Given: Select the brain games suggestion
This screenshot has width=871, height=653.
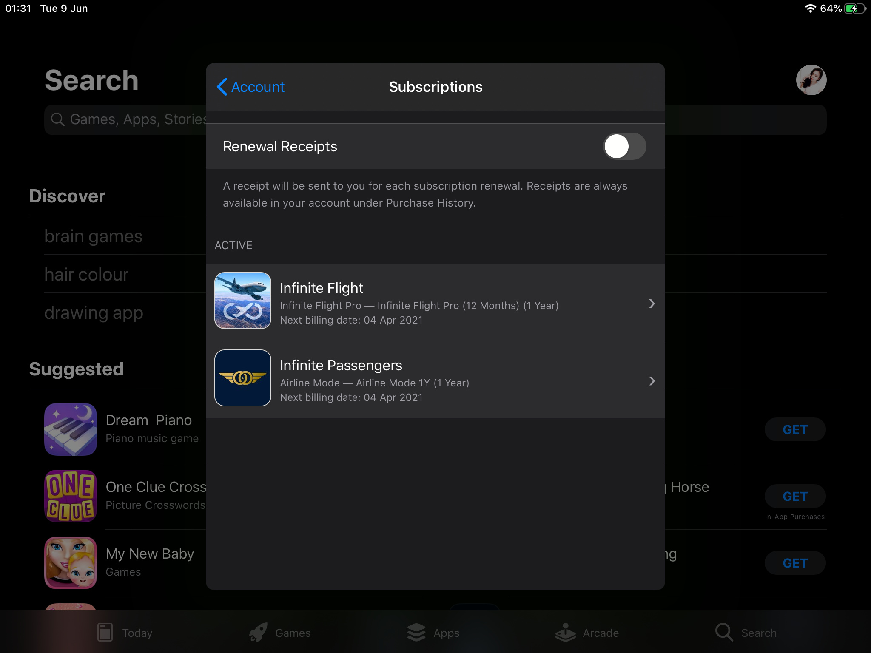Looking at the screenshot, I should point(94,236).
